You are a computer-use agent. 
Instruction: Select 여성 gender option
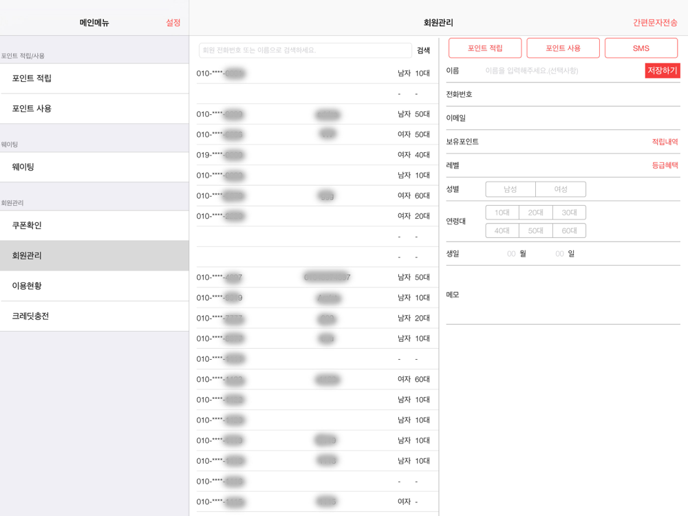[561, 189]
